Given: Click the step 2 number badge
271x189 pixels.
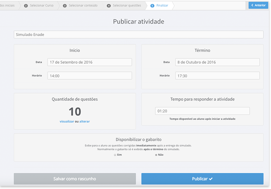Looking at the screenshot, I should 26,6.
